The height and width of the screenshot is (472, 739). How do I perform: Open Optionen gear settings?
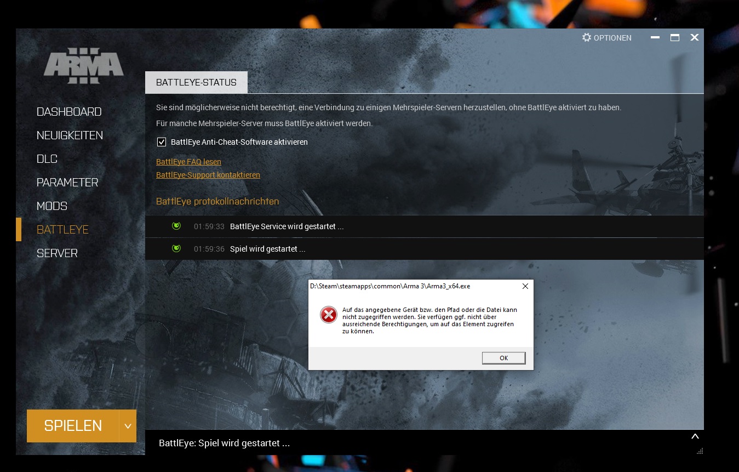606,38
